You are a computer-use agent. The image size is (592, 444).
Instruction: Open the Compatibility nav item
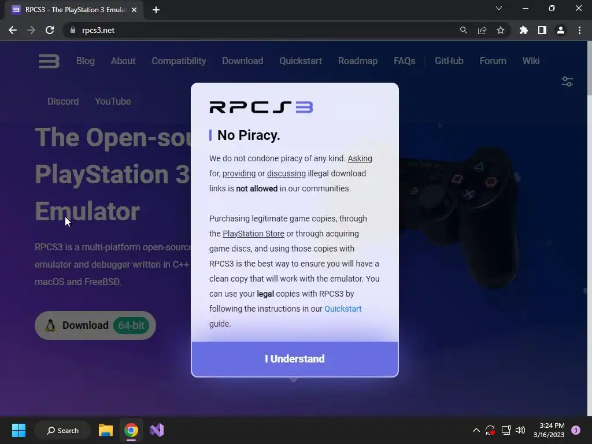tap(179, 61)
